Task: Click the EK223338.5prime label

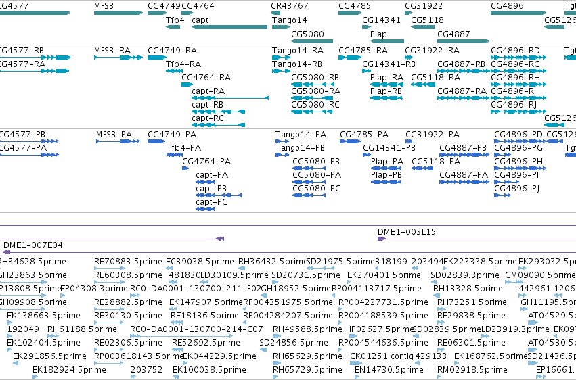Action: click(x=480, y=262)
